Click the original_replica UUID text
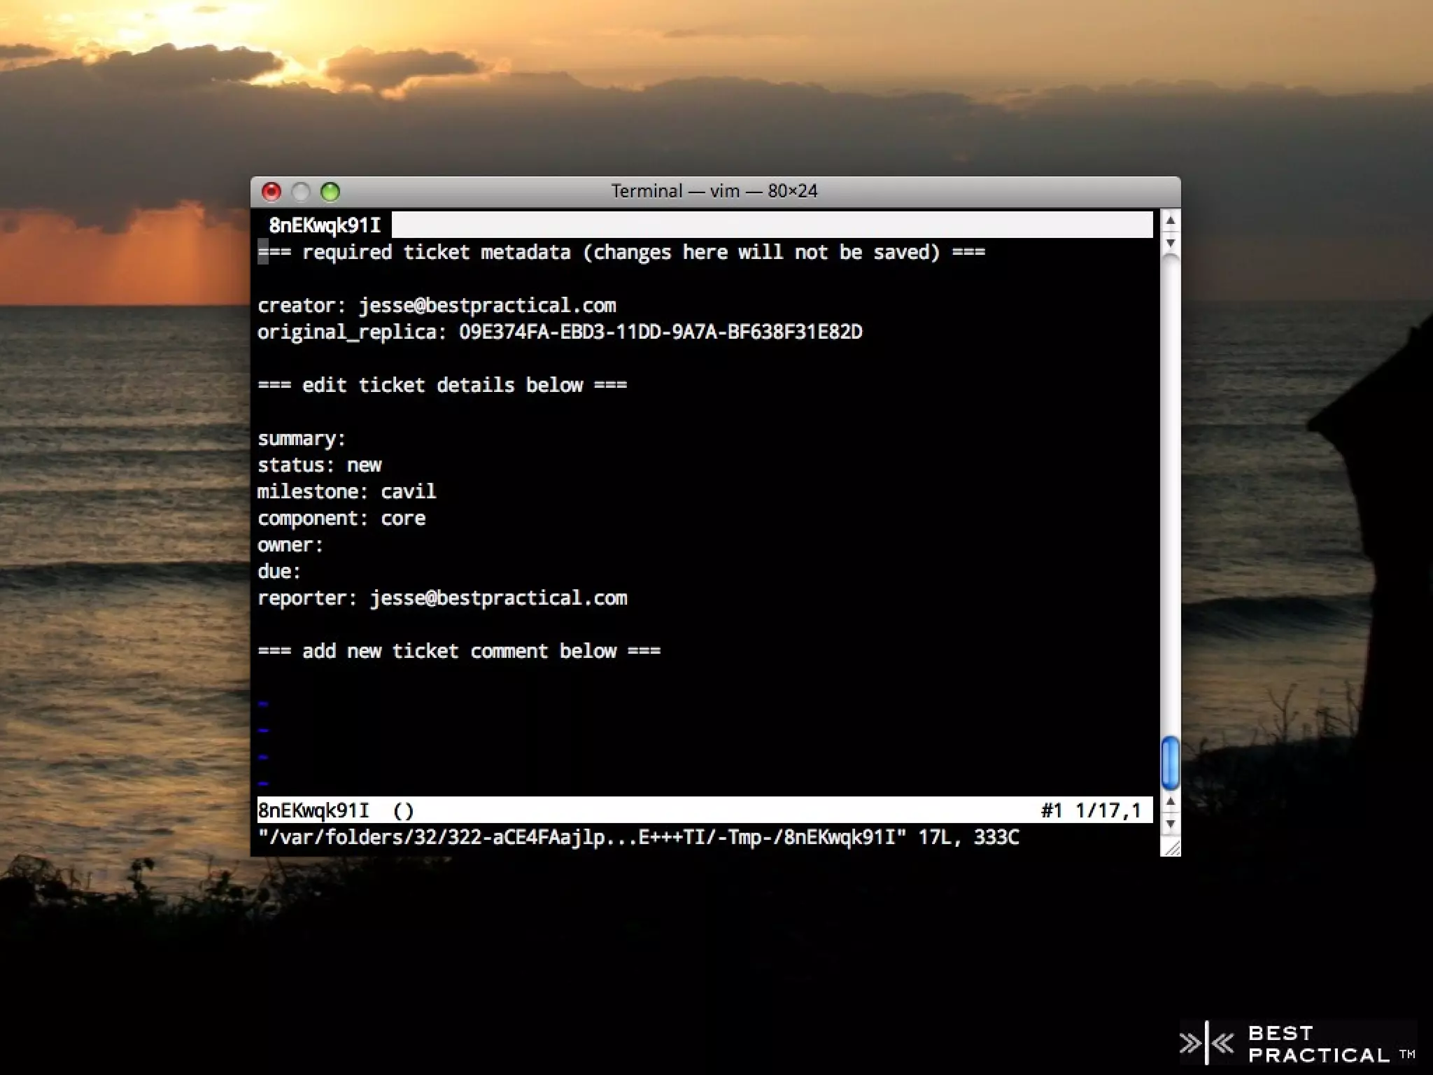 tap(660, 332)
